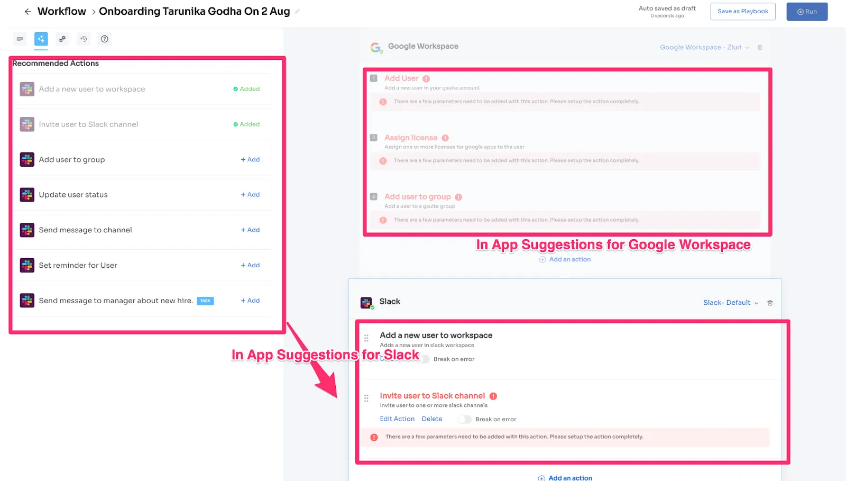This screenshot has height=481, width=846.
Task: Click warning icon beside Invite user to Slack channel title
Action: click(493, 396)
